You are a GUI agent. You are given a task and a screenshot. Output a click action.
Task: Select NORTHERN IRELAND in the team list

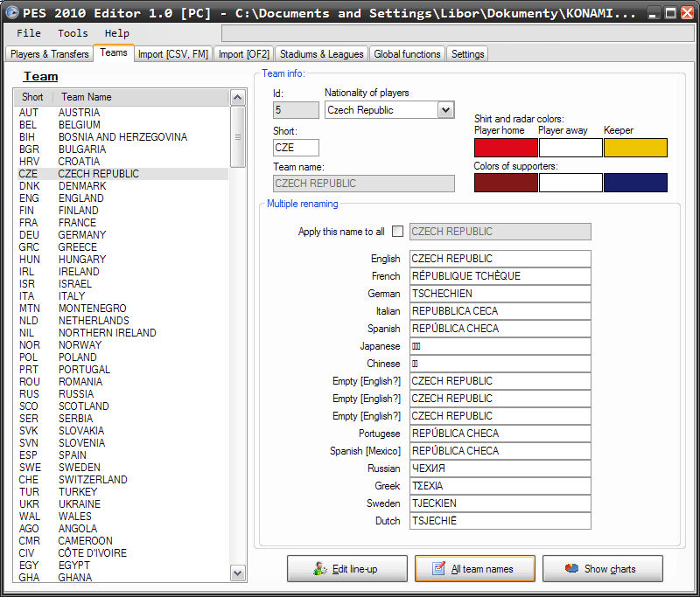pyautogui.click(x=122, y=333)
